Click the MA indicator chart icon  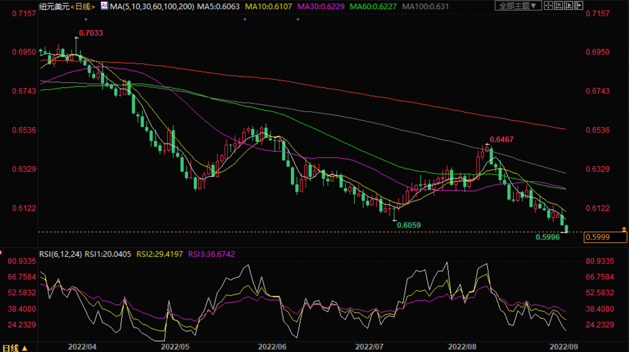coord(104,6)
